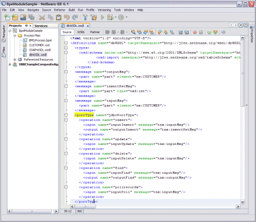Click the Paste clipboard icon

[59, 17]
